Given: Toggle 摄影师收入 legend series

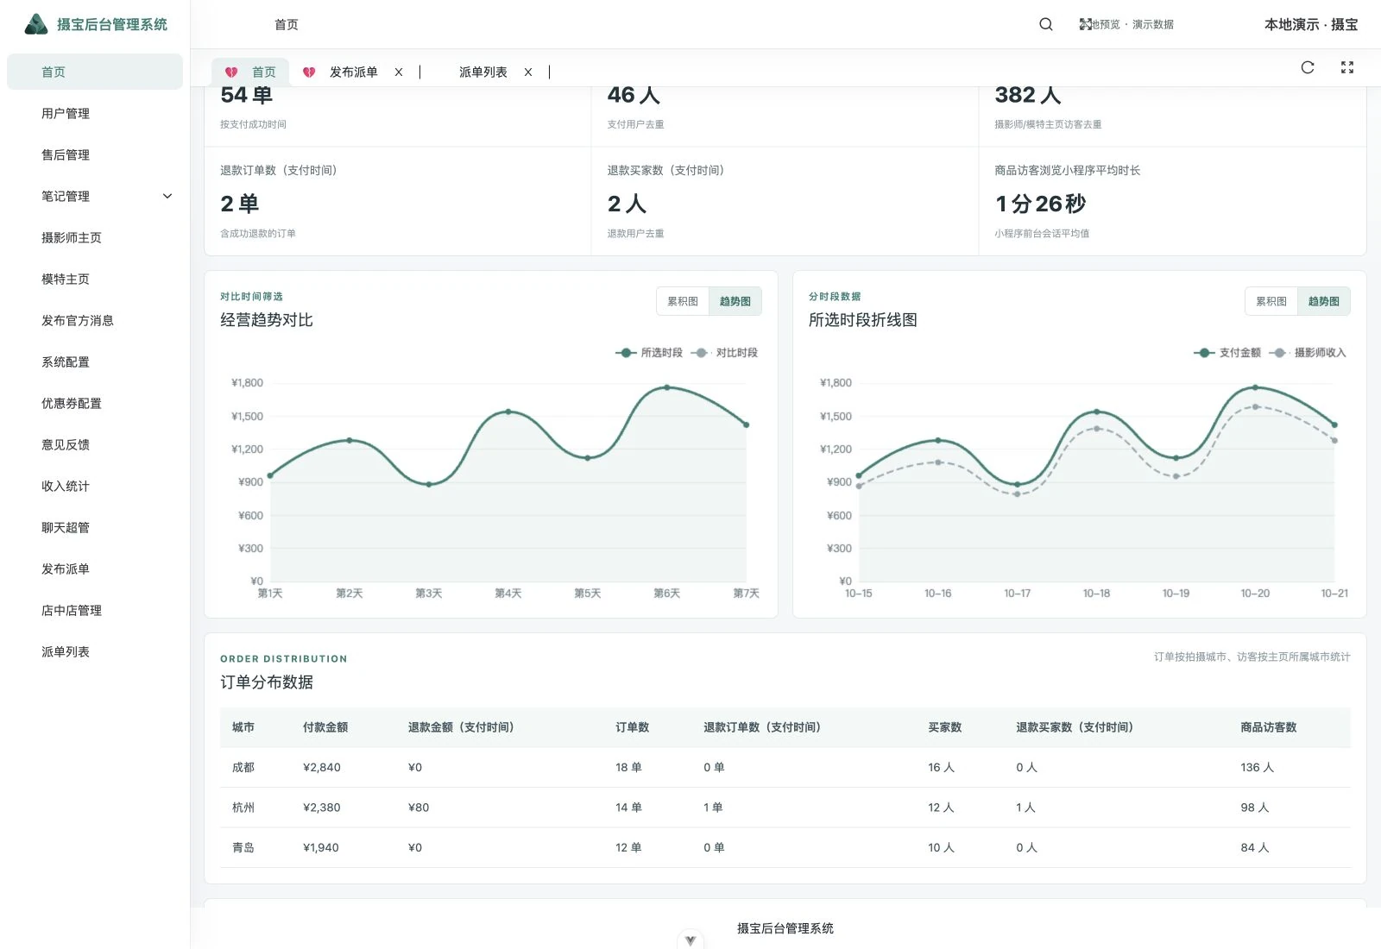Looking at the screenshot, I should pyautogui.click(x=1307, y=352).
